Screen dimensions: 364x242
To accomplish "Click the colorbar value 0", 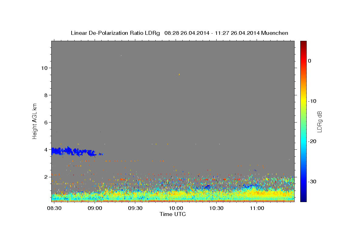I will pyautogui.click(x=310, y=61).
